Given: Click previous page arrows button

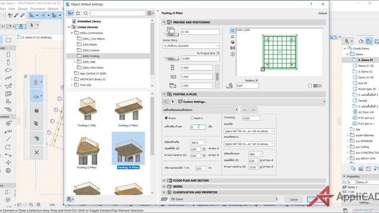Looking at the screenshot, I should [x=245, y=110].
